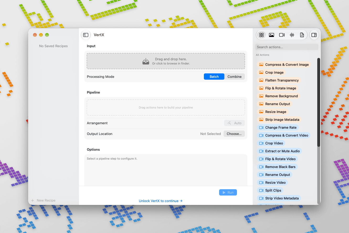This screenshot has width=349, height=233.
Task: Switch processing mode to Combine
Action: 235,77
